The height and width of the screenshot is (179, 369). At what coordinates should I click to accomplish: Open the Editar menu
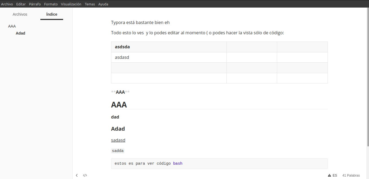pyautogui.click(x=21, y=4)
